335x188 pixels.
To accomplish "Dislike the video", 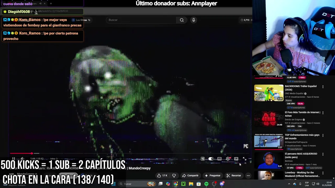I will (174, 175).
